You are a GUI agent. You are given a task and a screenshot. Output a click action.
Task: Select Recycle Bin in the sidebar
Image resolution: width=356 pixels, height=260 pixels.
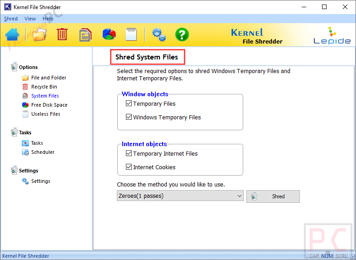coord(44,87)
